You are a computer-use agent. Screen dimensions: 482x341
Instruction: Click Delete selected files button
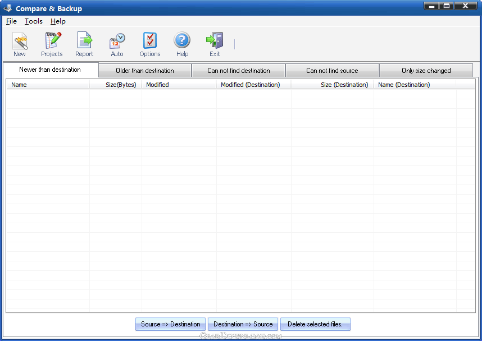click(315, 324)
